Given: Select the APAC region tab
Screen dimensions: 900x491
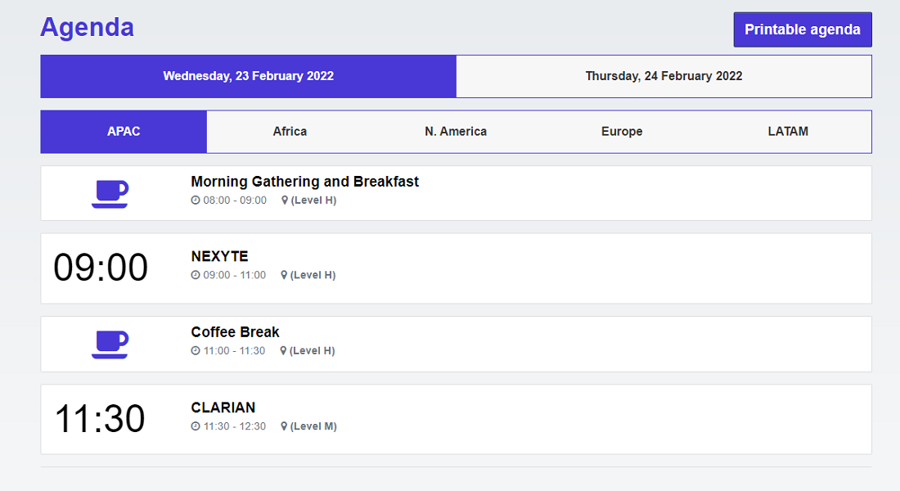Looking at the screenshot, I should point(124,132).
